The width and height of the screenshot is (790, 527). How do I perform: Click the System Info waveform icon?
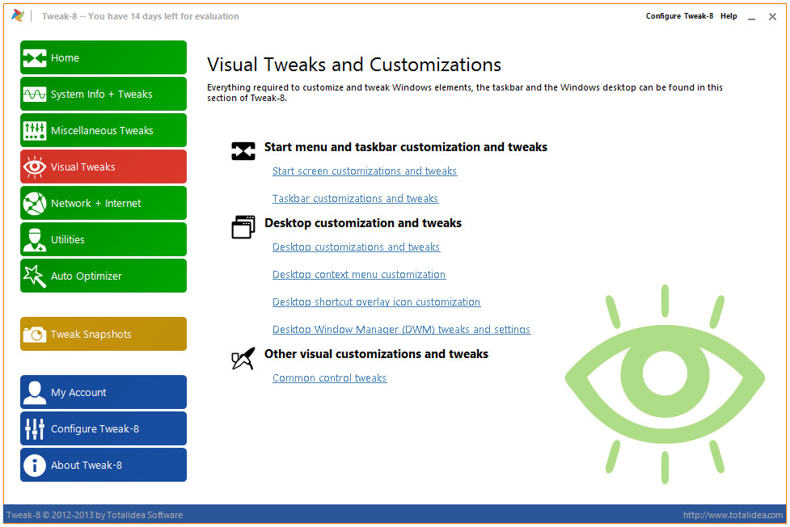[34, 95]
